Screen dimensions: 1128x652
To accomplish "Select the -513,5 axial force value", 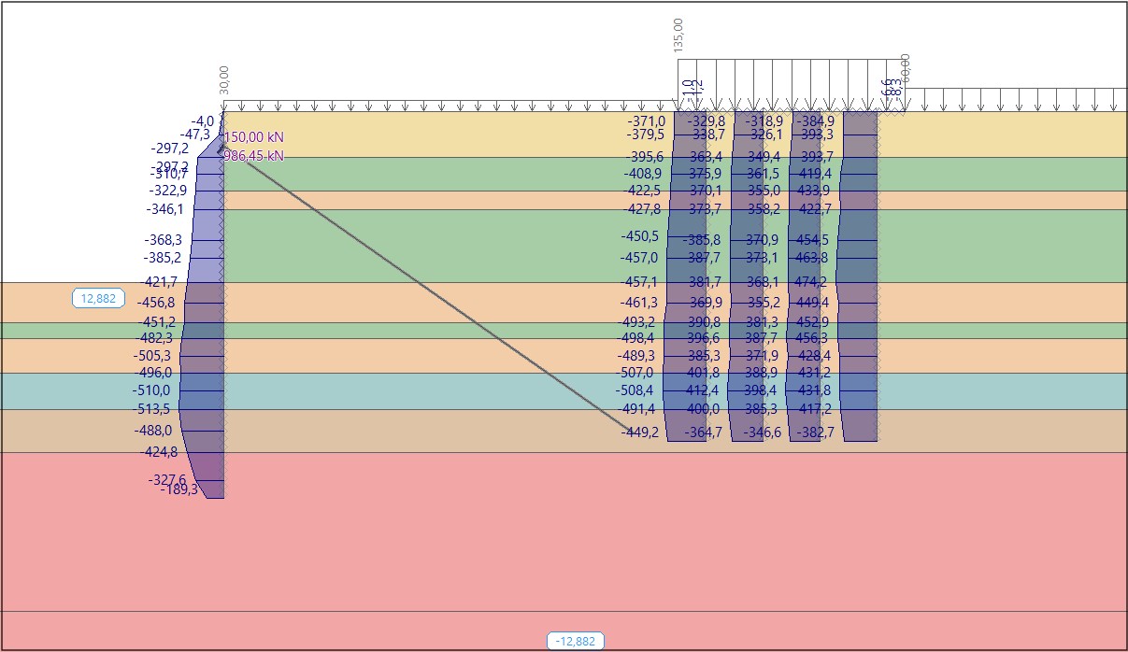I will tap(153, 408).
